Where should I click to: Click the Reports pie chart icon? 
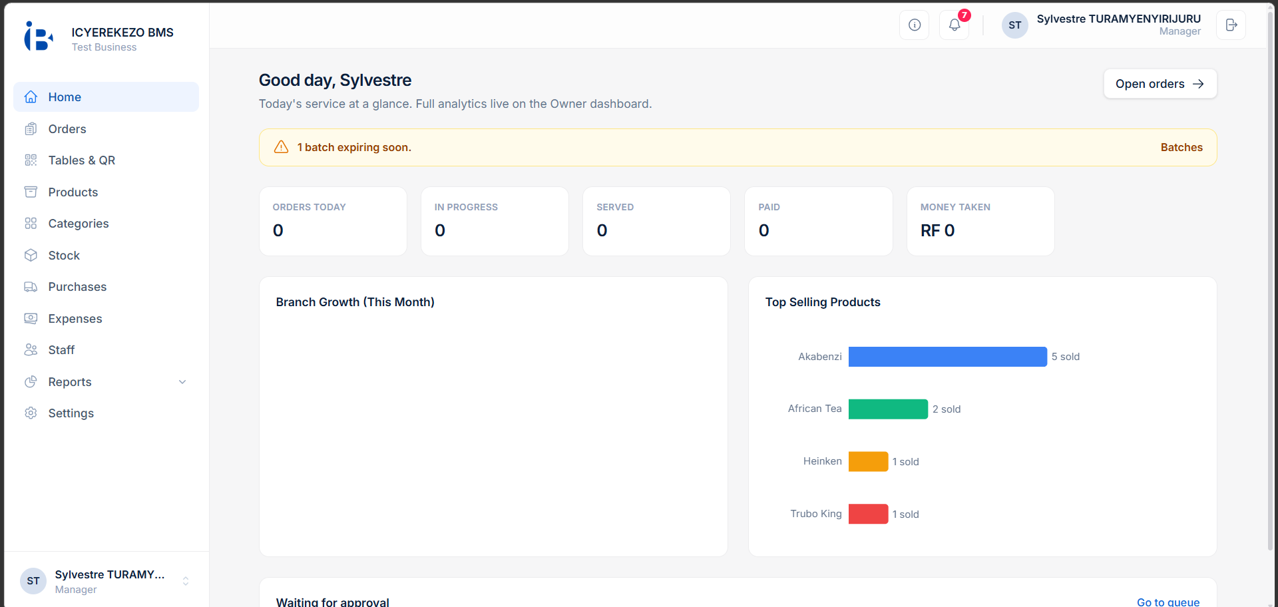31,382
